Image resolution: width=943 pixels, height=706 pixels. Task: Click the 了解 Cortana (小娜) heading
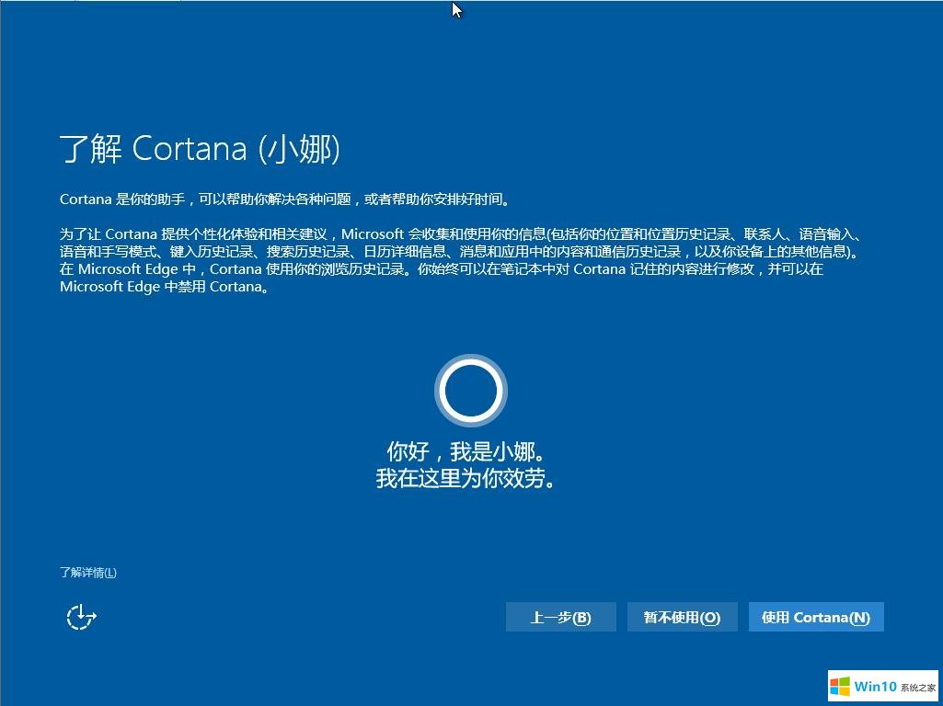[x=200, y=148]
